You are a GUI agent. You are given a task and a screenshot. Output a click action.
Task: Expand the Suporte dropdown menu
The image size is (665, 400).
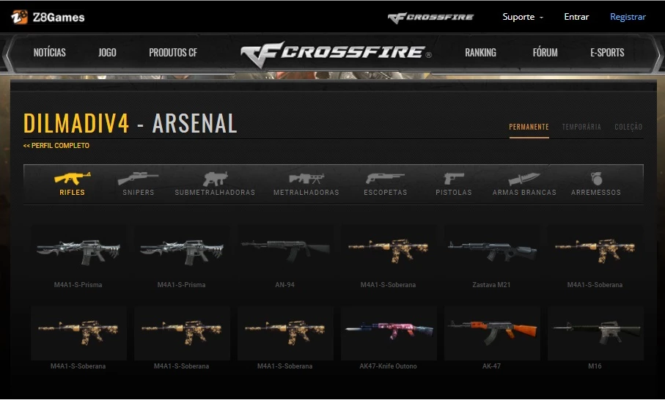[x=523, y=17]
